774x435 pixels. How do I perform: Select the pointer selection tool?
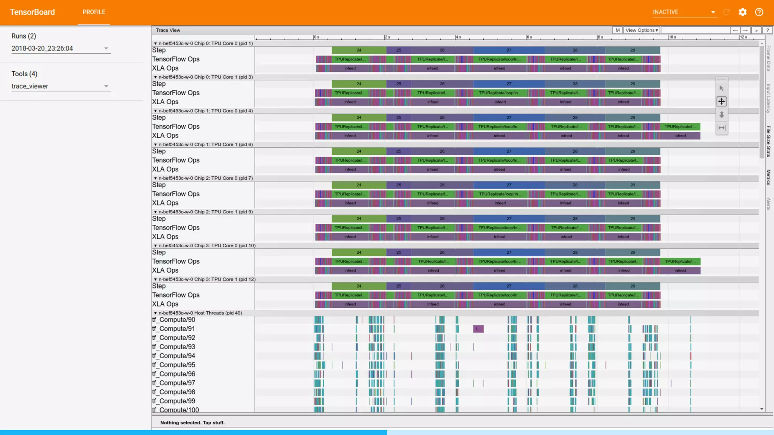pyautogui.click(x=721, y=88)
